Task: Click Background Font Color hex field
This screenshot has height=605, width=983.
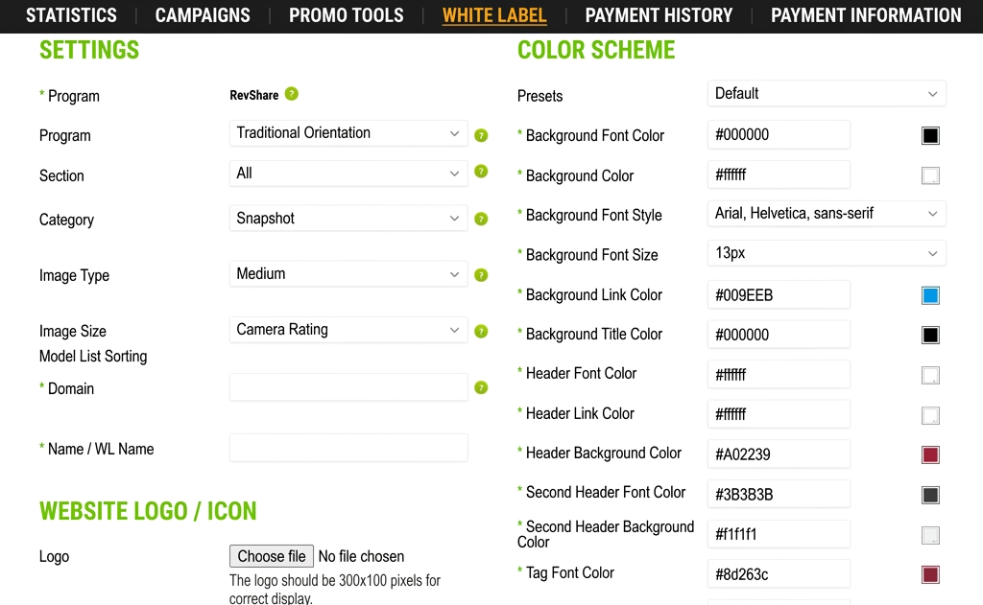Action: 779,134
